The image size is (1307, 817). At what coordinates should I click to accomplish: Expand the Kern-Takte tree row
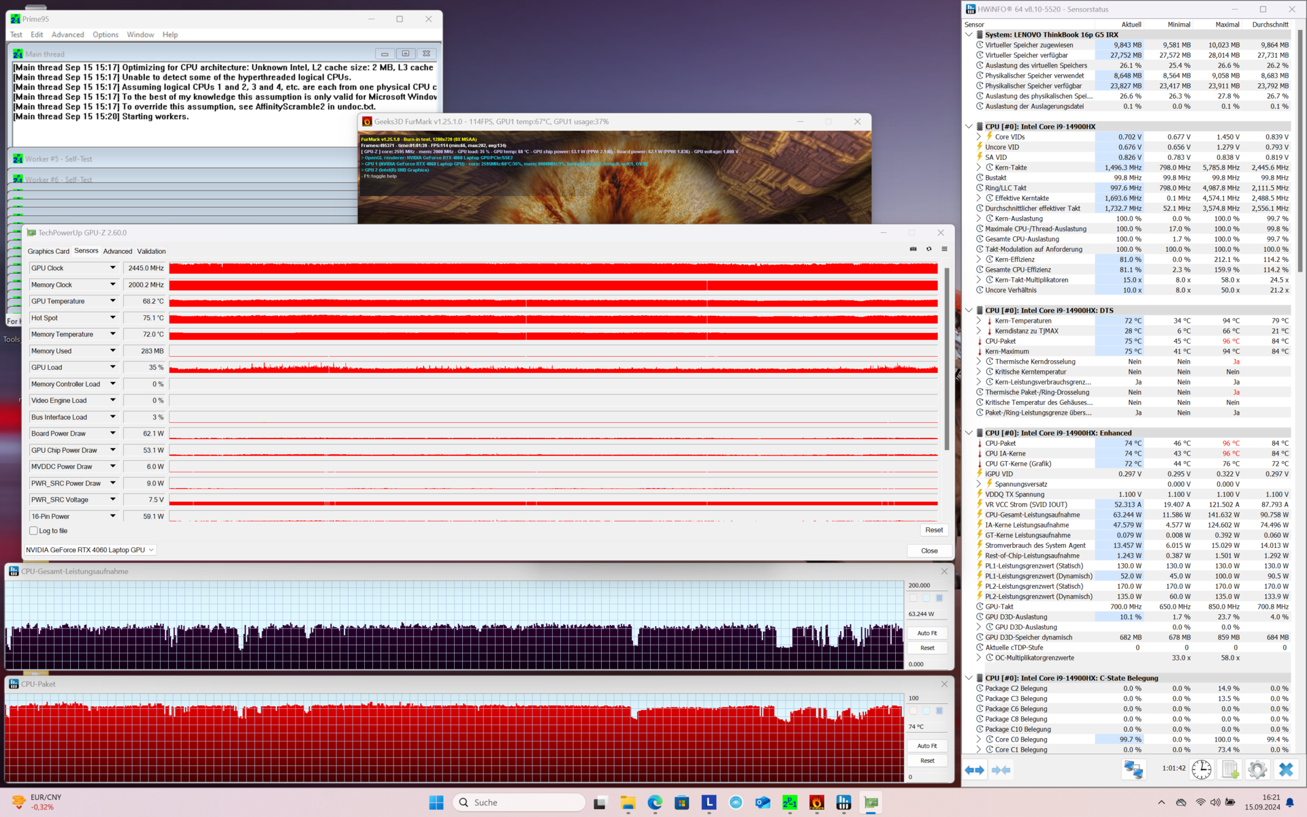979,167
